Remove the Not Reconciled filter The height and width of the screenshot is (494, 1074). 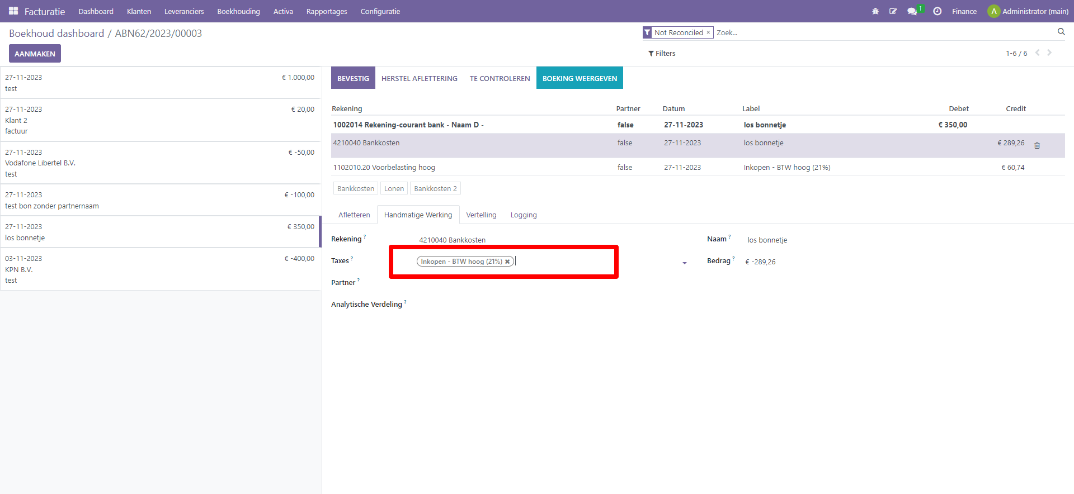coord(708,32)
